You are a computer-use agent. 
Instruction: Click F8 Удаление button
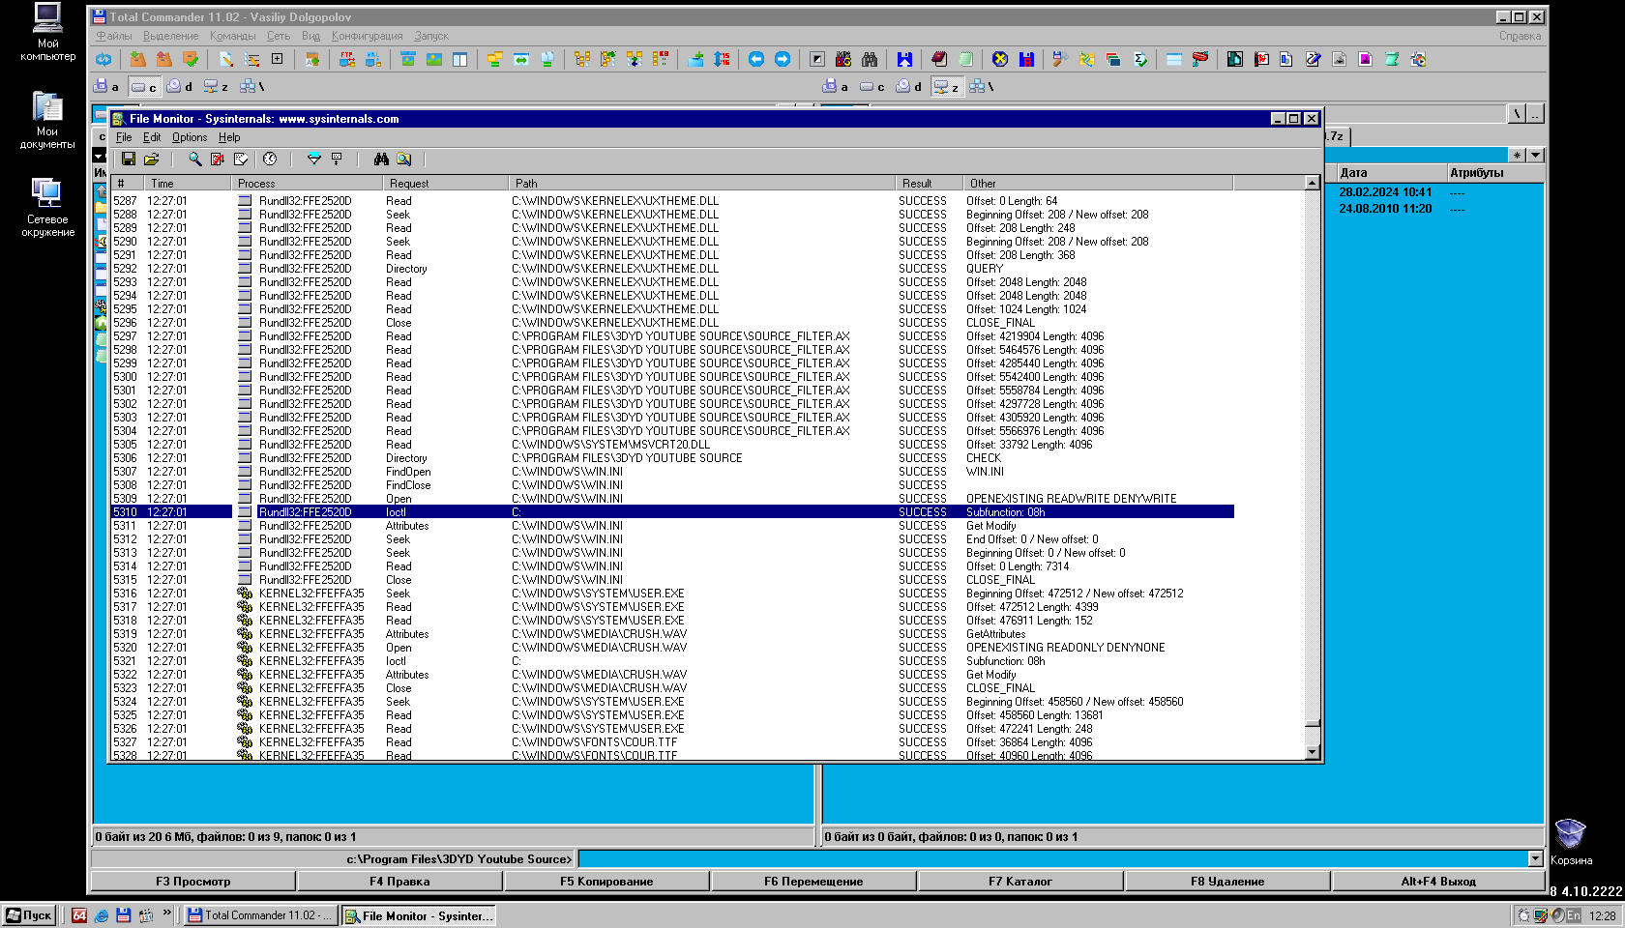[1227, 881]
